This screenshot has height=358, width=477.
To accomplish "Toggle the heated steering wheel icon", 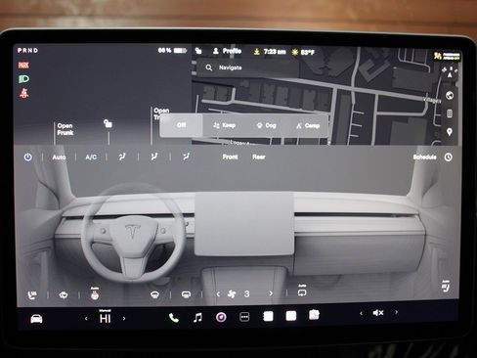I will (95, 293).
